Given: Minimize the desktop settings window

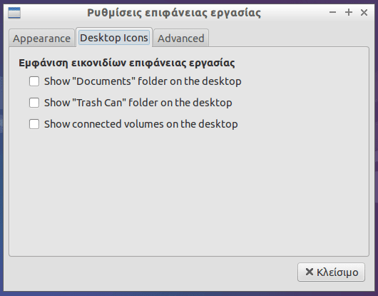Looking at the screenshot, I should pos(332,12).
